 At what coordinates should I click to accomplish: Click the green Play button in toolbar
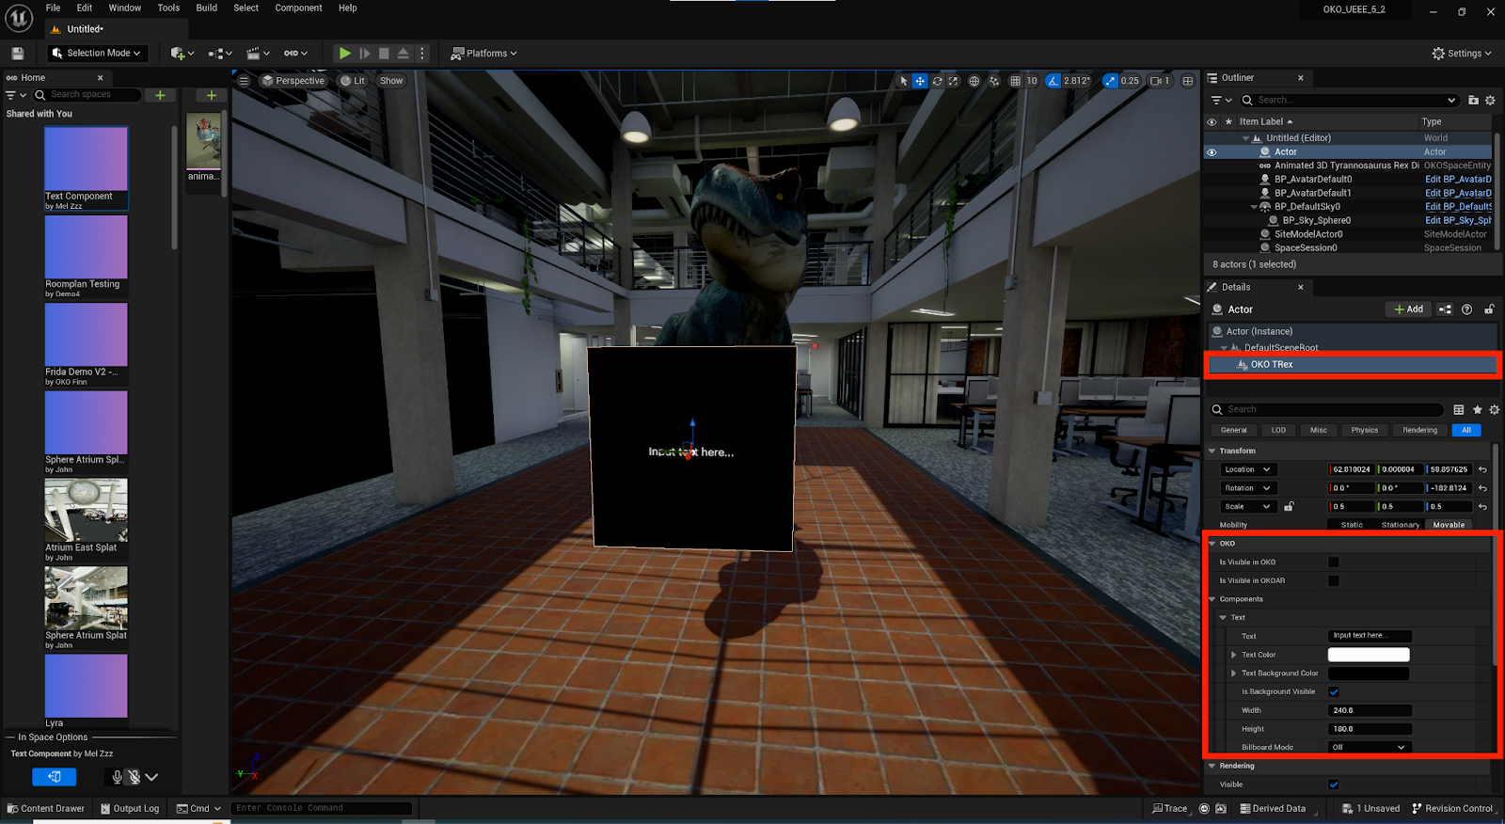point(345,54)
